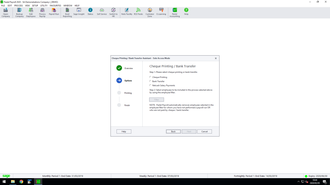Image resolution: width=330 pixels, height=185 pixels.
Task: Click the Finish step label
Action: (x=127, y=105)
